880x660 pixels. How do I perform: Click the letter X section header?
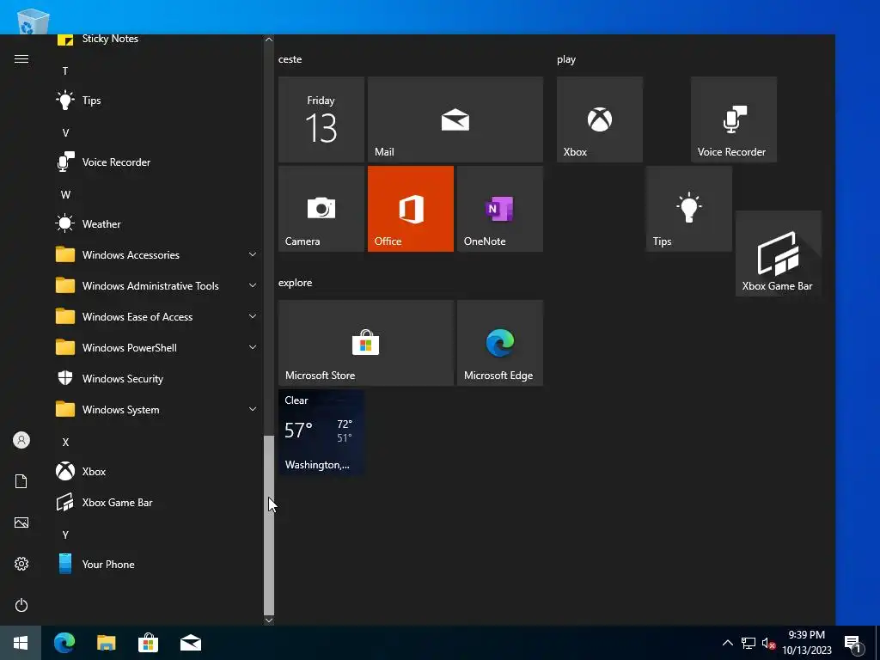(x=65, y=443)
